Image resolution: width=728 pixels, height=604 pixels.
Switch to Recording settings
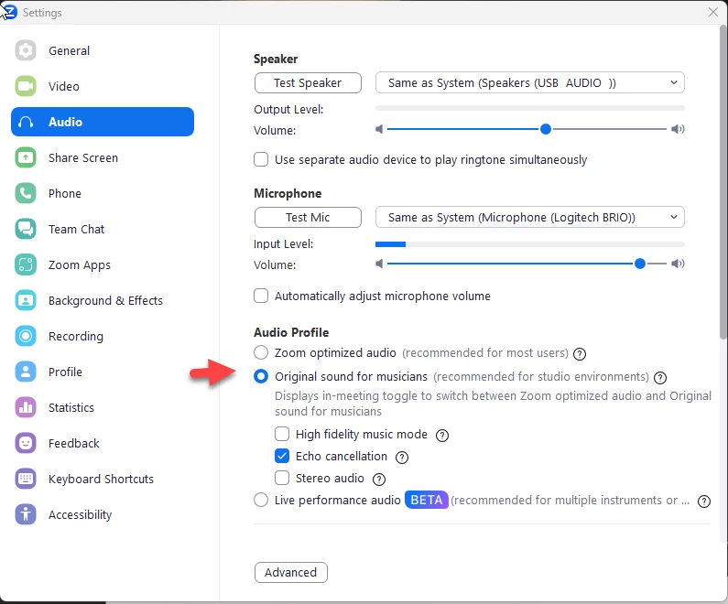point(103,337)
